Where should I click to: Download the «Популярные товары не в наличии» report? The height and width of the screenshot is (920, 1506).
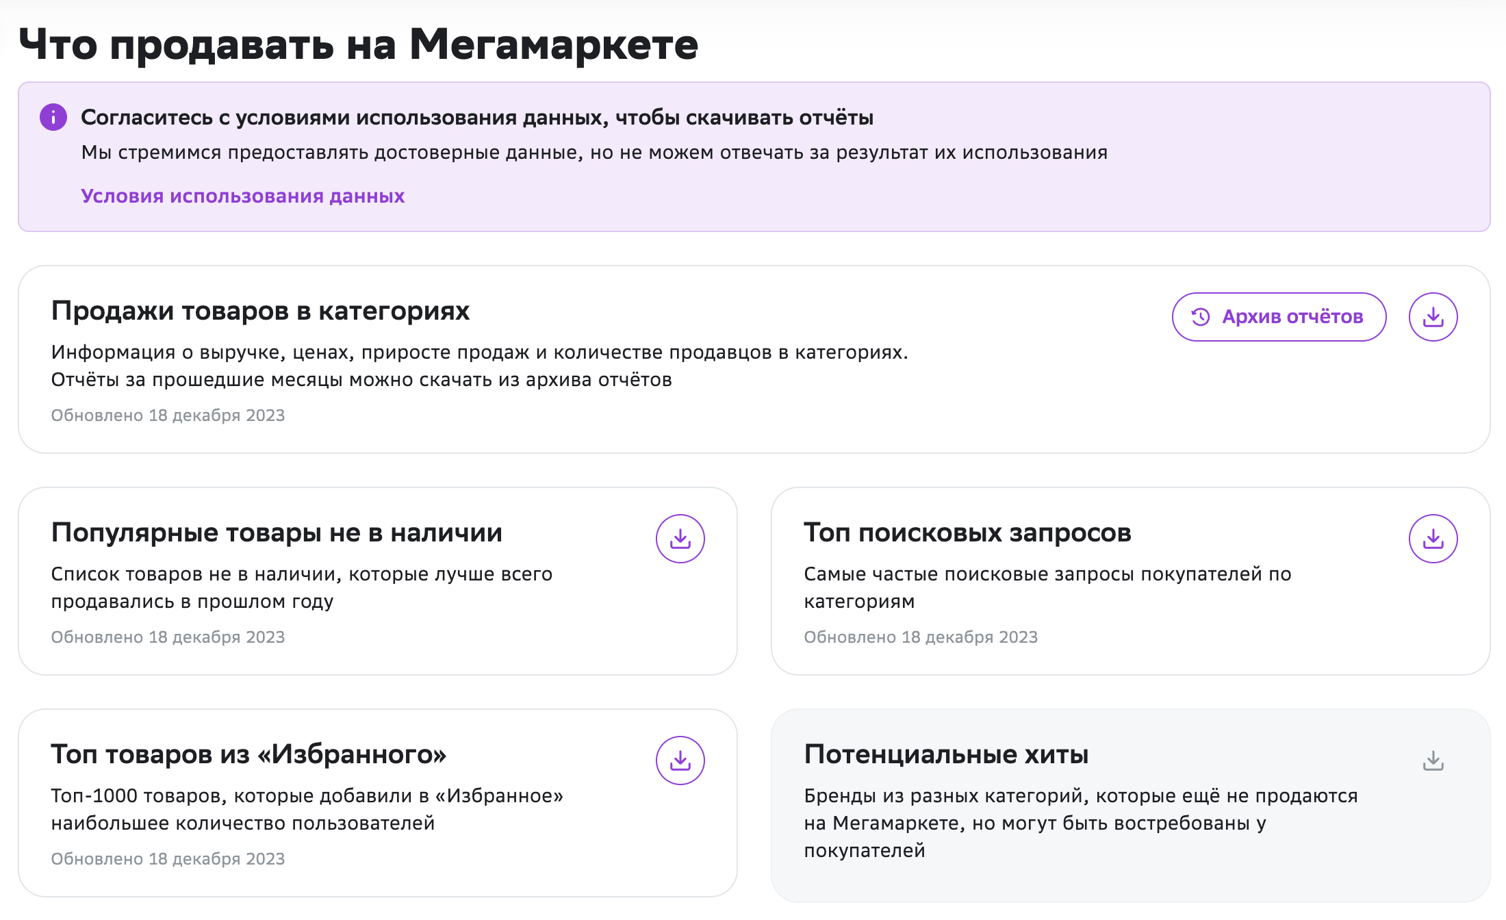click(x=680, y=539)
